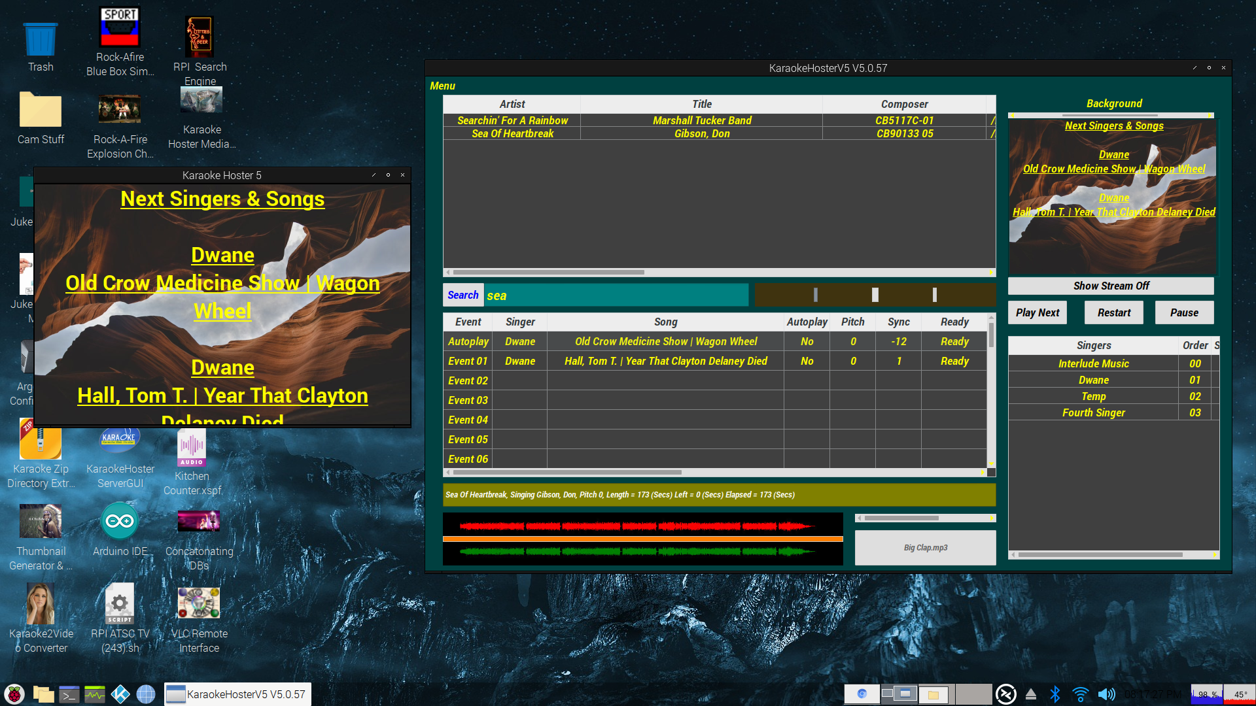1256x706 pixels.
Task: Click the search field containing 'sea'
Action: point(616,295)
